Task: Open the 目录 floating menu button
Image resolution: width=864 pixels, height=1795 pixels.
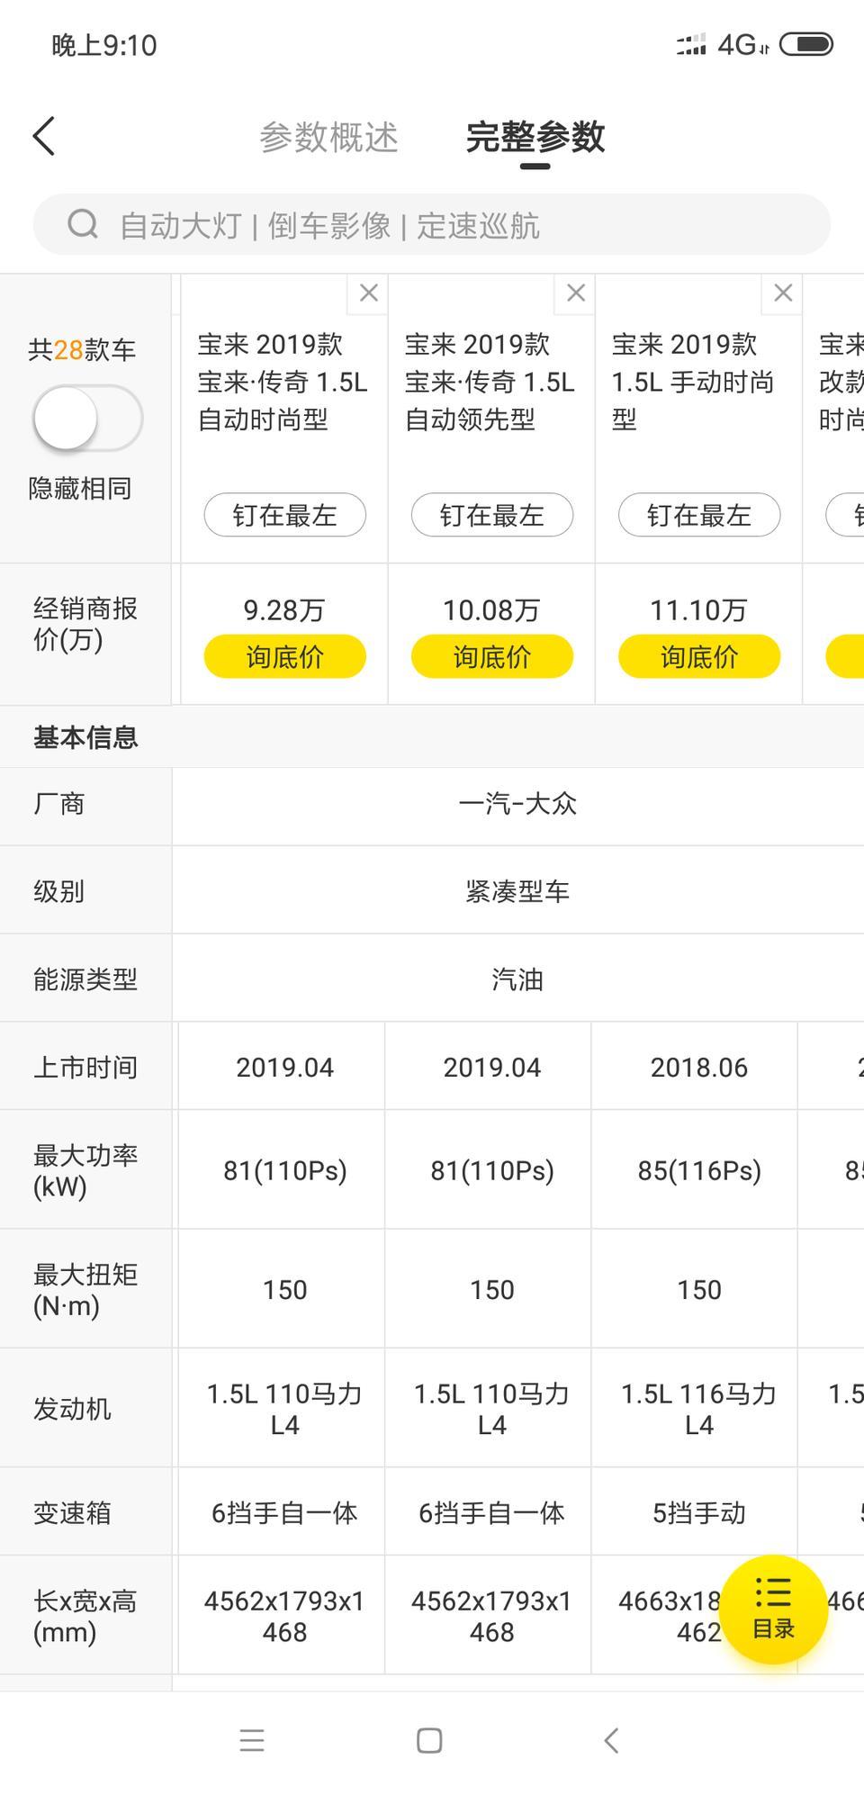Action: pyautogui.click(x=773, y=1609)
